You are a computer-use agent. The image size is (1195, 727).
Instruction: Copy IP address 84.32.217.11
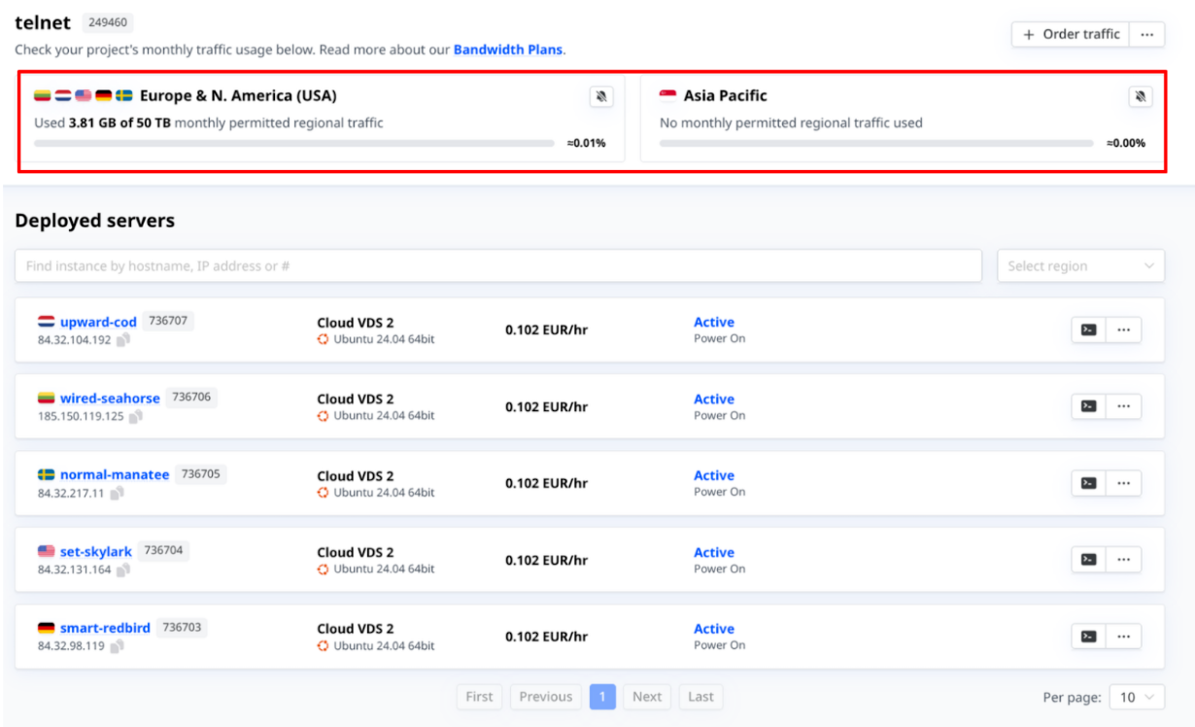(x=117, y=494)
